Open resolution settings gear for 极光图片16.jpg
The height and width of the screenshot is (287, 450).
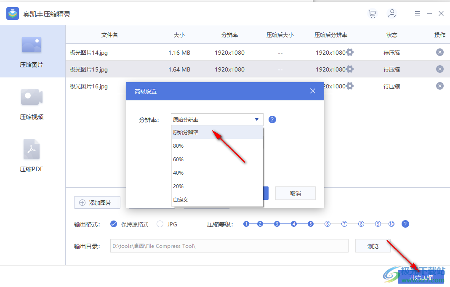click(350, 86)
